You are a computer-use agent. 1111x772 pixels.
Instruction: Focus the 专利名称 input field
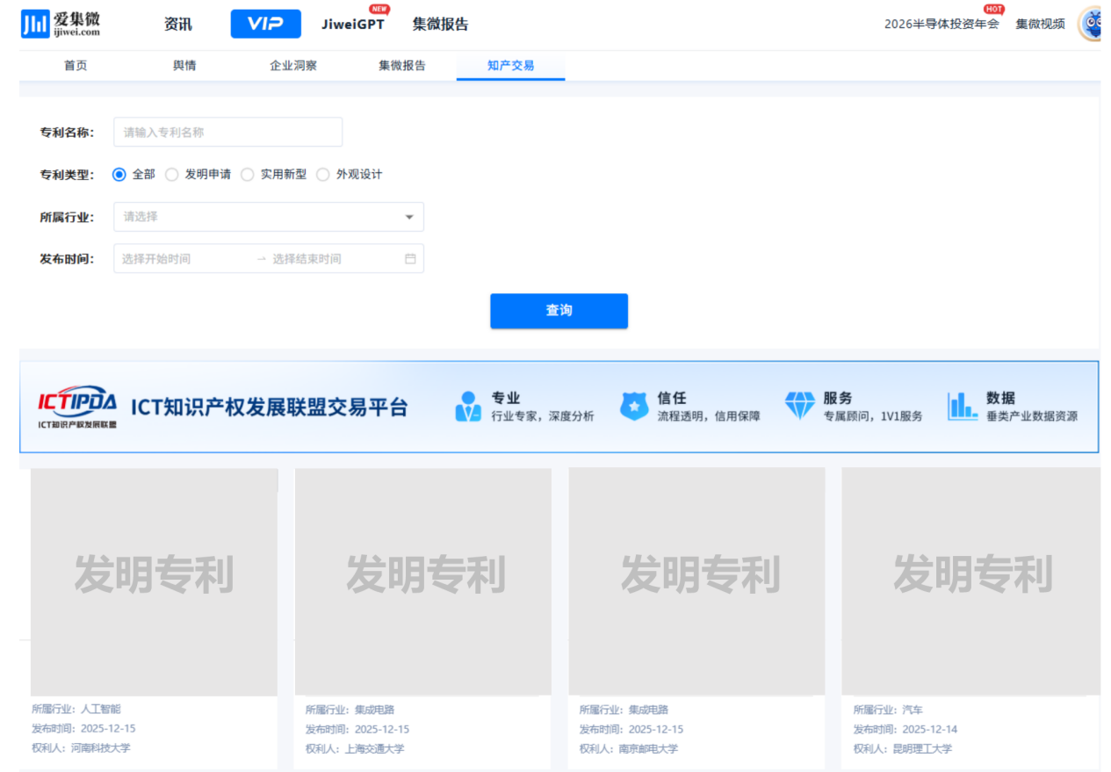coord(227,133)
